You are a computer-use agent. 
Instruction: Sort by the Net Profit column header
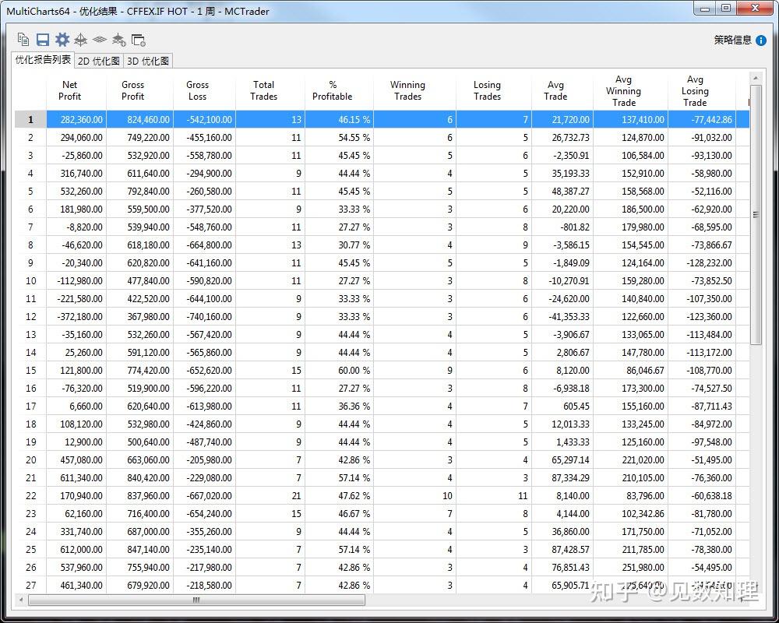[69, 90]
